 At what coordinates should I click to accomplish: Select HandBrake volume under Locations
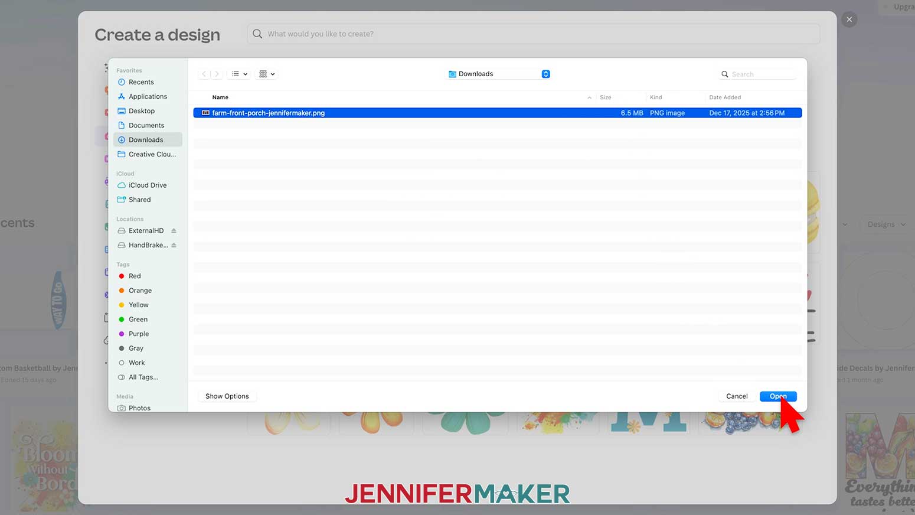148,245
